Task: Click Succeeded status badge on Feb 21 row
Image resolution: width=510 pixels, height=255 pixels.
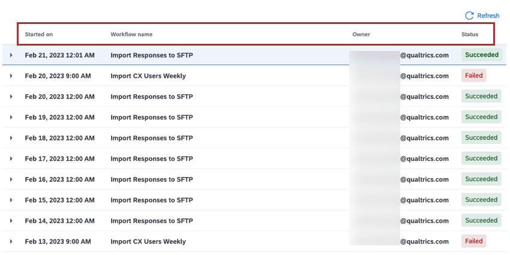Action: (482, 55)
